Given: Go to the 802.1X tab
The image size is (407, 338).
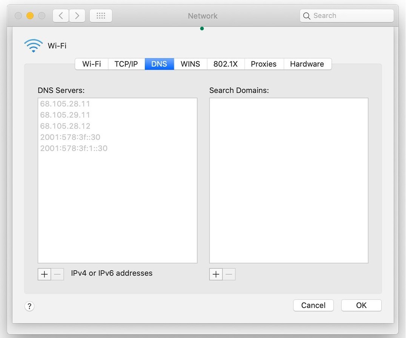Looking at the screenshot, I should point(226,64).
